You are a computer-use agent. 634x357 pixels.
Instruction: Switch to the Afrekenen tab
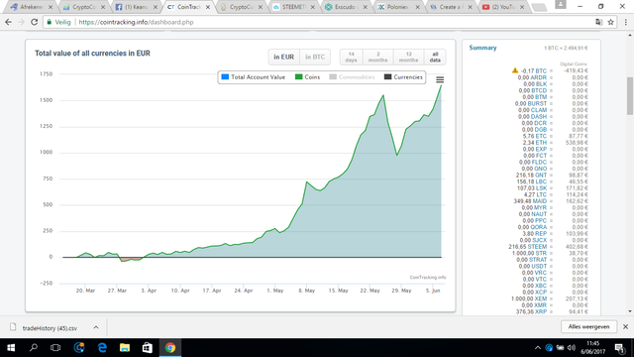(x=32, y=7)
